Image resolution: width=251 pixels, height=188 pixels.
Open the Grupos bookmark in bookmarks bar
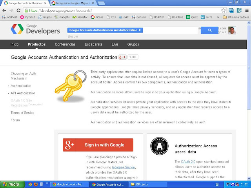click(45, 17)
